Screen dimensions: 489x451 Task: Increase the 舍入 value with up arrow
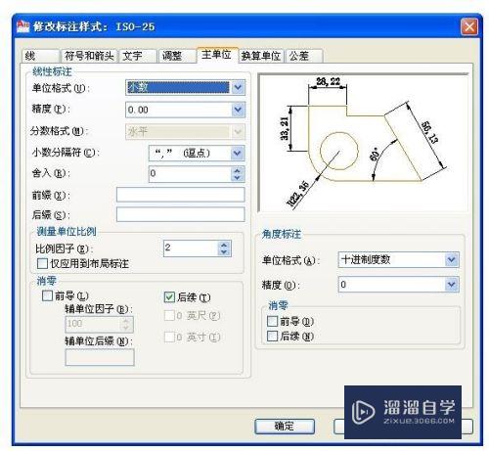238,170
